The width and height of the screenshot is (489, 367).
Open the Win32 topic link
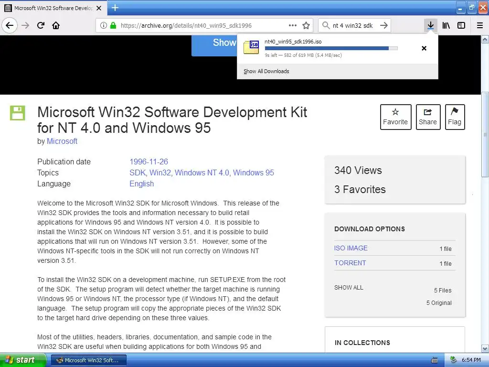pyautogui.click(x=160, y=173)
